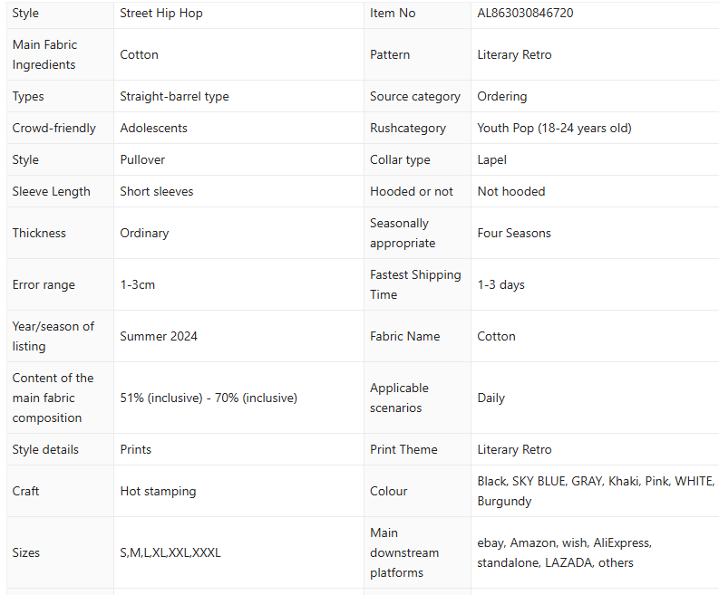719x595 pixels.
Task: Select the "1-3 days" shipping time
Action: click(x=500, y=284)
